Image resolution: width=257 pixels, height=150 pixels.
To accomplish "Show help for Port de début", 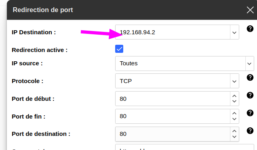I will (250, 95).
